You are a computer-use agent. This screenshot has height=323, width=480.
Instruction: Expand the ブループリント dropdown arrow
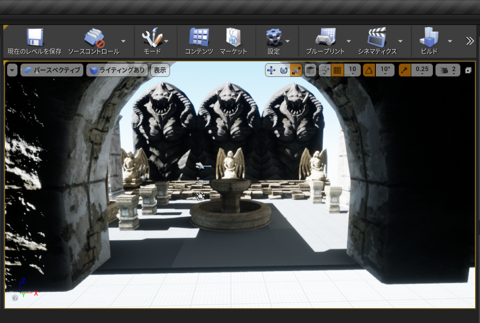(349, 41)
